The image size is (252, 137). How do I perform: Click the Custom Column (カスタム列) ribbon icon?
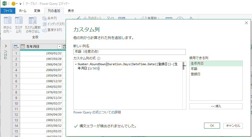point(19,21)
